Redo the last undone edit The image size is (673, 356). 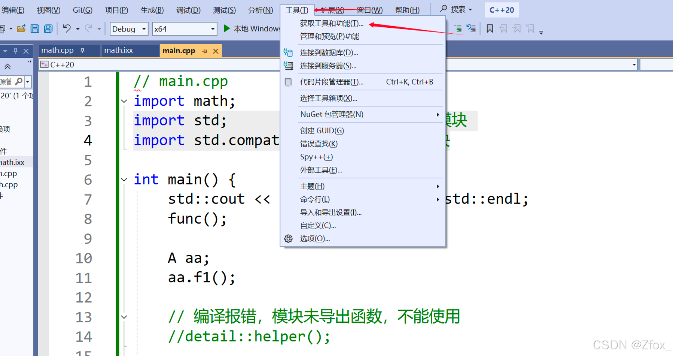pyautogui.click(x=89, y=28)
